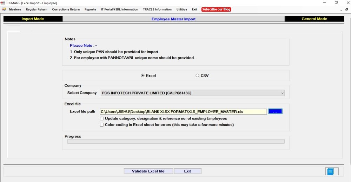Click the bottom Exit button
The image size is (351, 182).
187,171
